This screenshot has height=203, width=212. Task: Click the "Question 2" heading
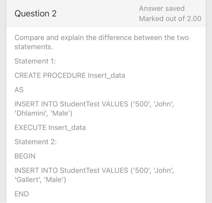[x=35, y=14]
